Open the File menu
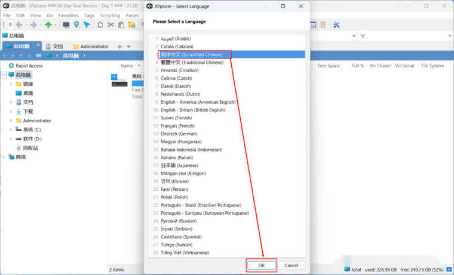This screenshot has height=275, width=454. pyautogui.click(x=7, y=16)
